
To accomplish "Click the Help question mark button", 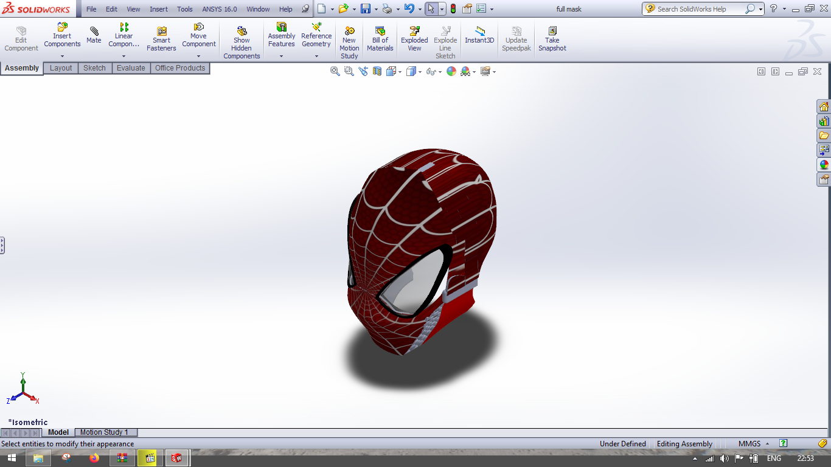I will tap(773, 9).
